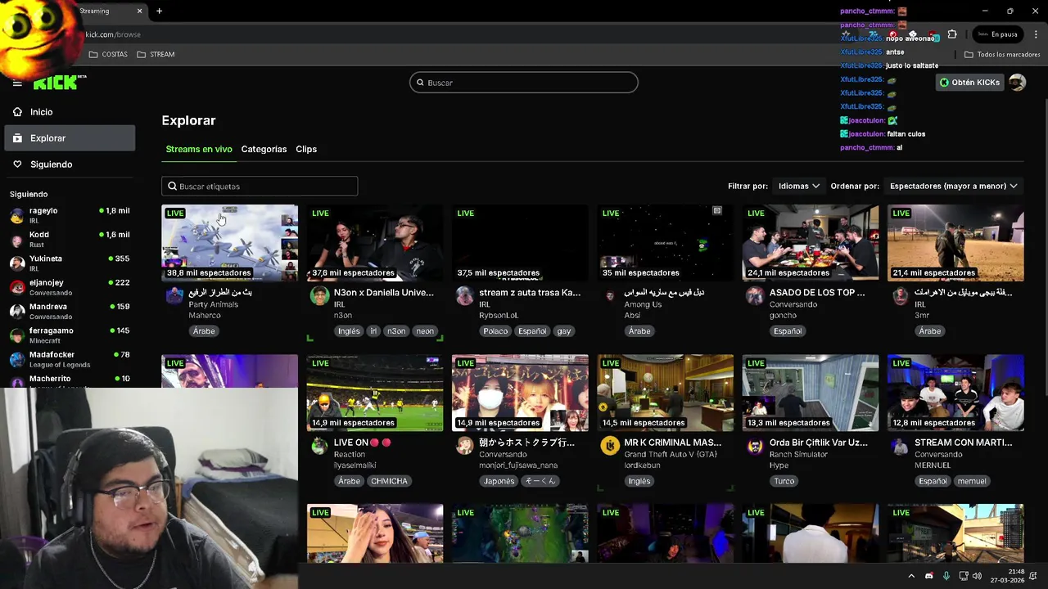Viewport: 1048px width, 589px height.
Task: Click the gay tag
Action: [564, 331]
